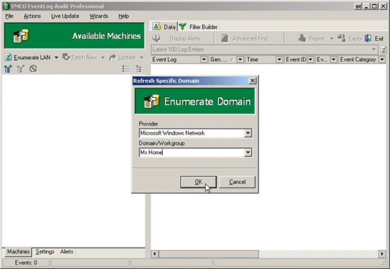Click OK in the Refresh Specific Domain dialog
The image size is (390, 269).
point(198,182)
